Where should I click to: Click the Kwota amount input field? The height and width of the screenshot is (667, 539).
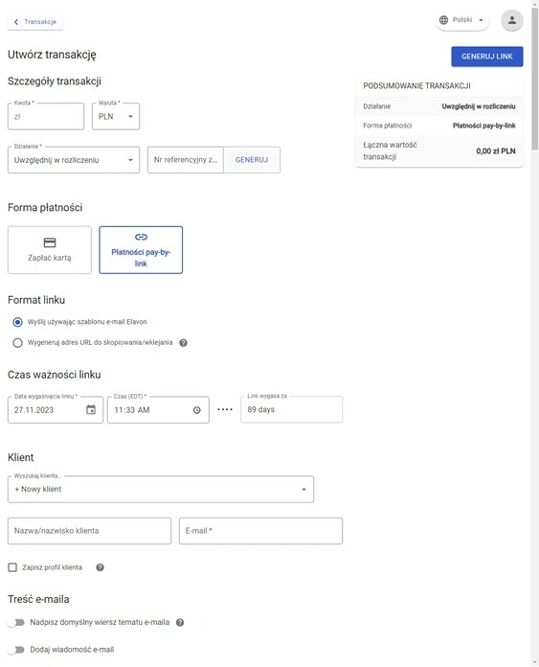[x=46, y=116]
